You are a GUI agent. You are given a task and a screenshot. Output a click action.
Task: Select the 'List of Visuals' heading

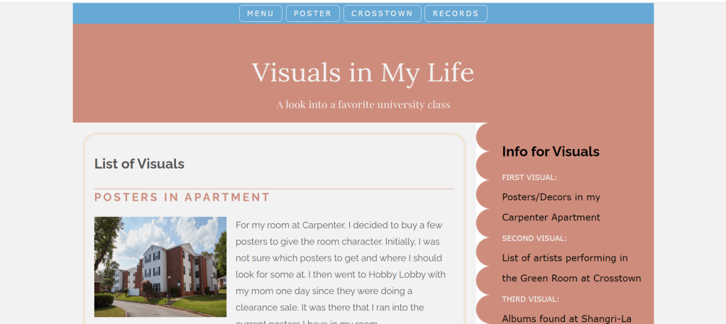point(139,164)
